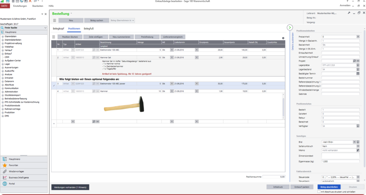Open the Preiseinheit dropdown
Image resolution: width=366 pixels, height=195 pixels.
358,37
